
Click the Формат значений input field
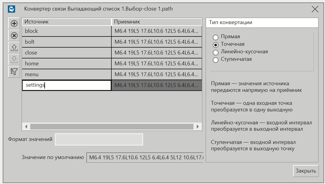pos(99,139)
